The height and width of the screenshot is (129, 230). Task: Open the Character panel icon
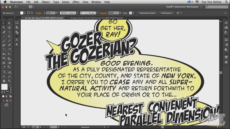click(17, 40)
